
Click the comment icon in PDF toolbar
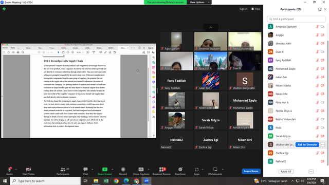(101, 52)
